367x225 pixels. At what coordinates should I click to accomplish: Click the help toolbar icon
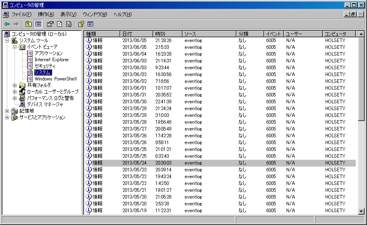point(81,24)
